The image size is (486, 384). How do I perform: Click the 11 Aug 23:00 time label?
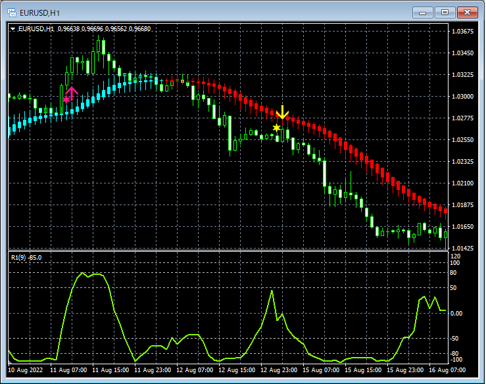tap(153, 370)
